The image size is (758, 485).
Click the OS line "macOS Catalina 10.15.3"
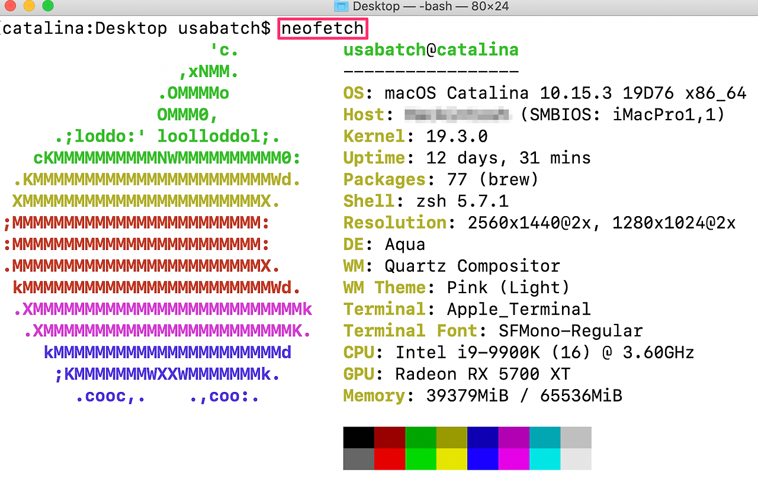point(499,93)
